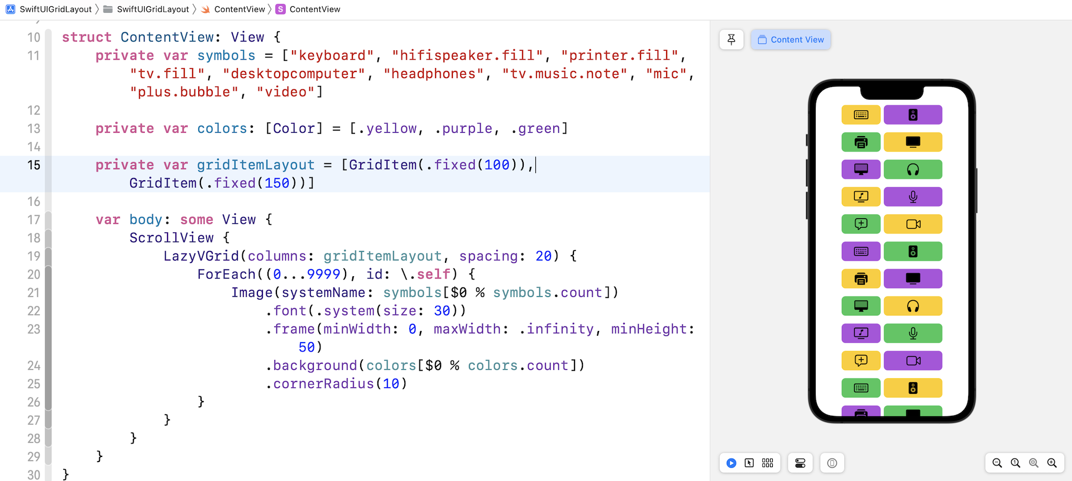Select the Content View preview tab
Screen dimensions: 1072x481
click(791, 40)
